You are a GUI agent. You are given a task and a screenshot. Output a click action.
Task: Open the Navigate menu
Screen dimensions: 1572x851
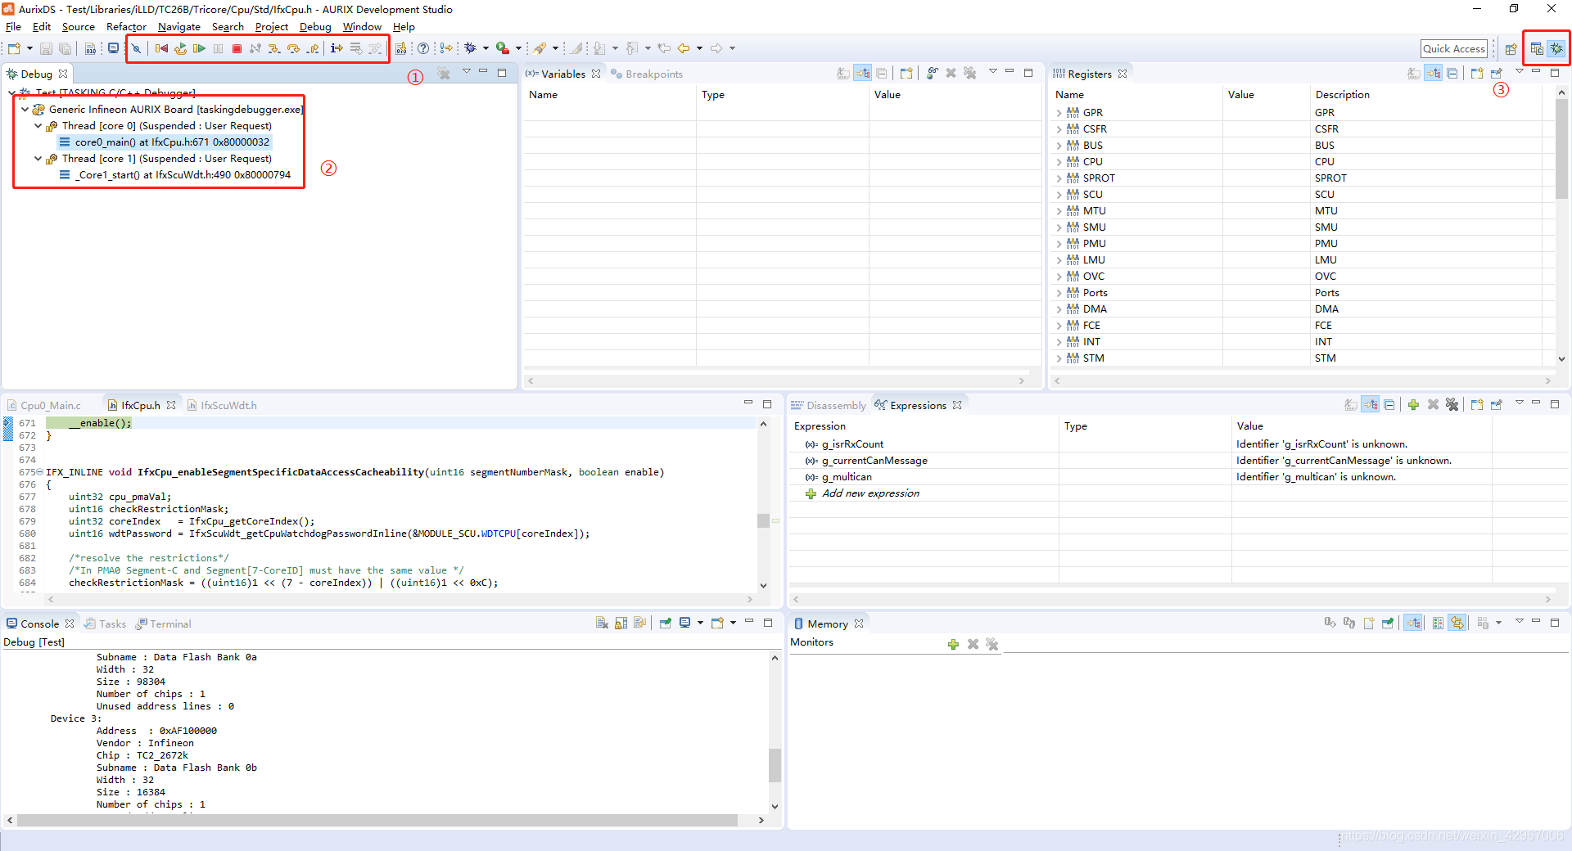pos(179,27)
